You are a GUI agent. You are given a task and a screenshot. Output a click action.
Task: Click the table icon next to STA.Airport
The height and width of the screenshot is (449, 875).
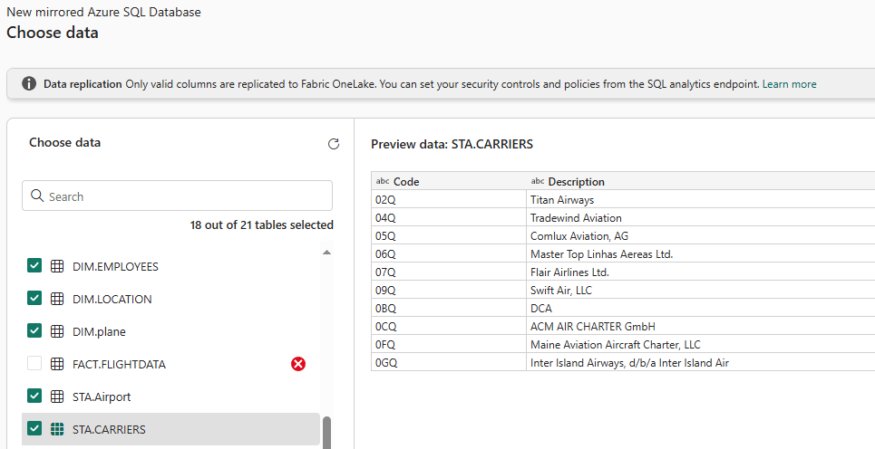coord(57,396)
